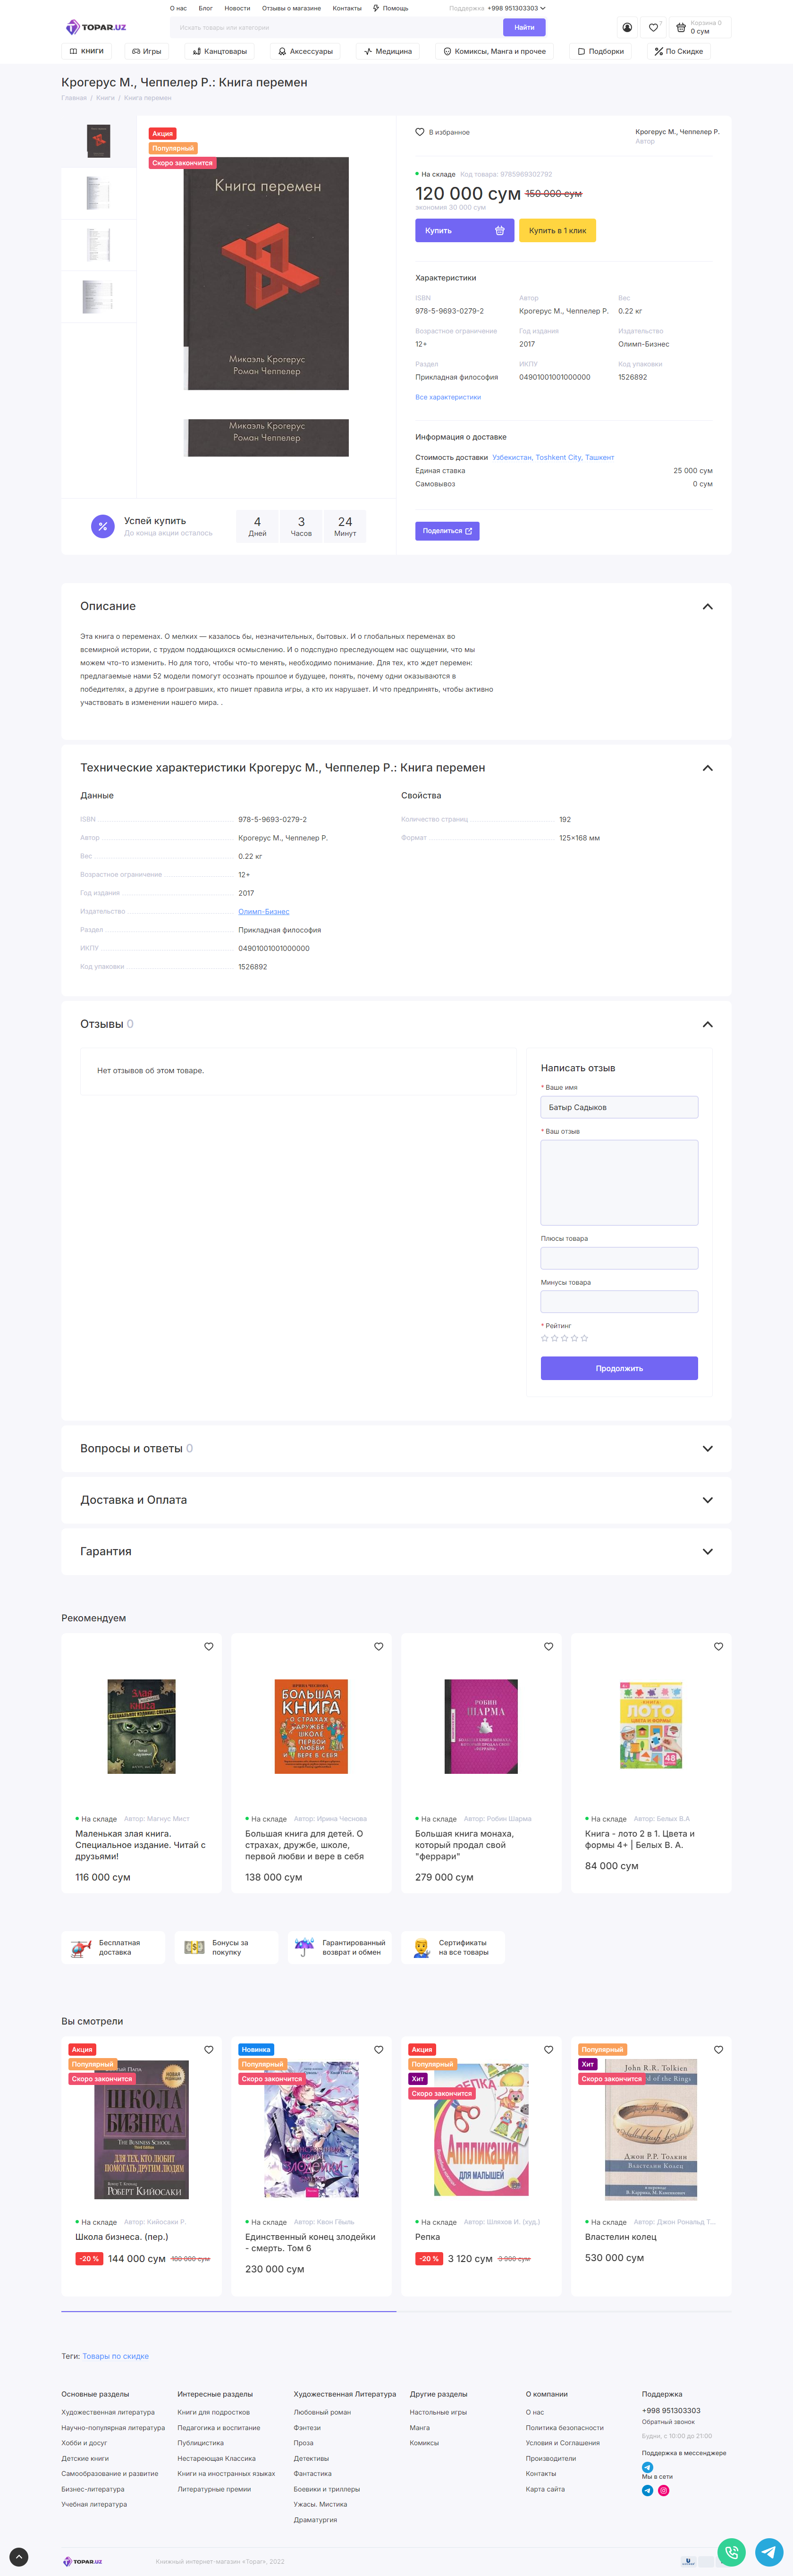Open the blue Telegram floating chat button
Image resolution: width=793 pixels, height=2576 pixels.
click(768, 2551)
